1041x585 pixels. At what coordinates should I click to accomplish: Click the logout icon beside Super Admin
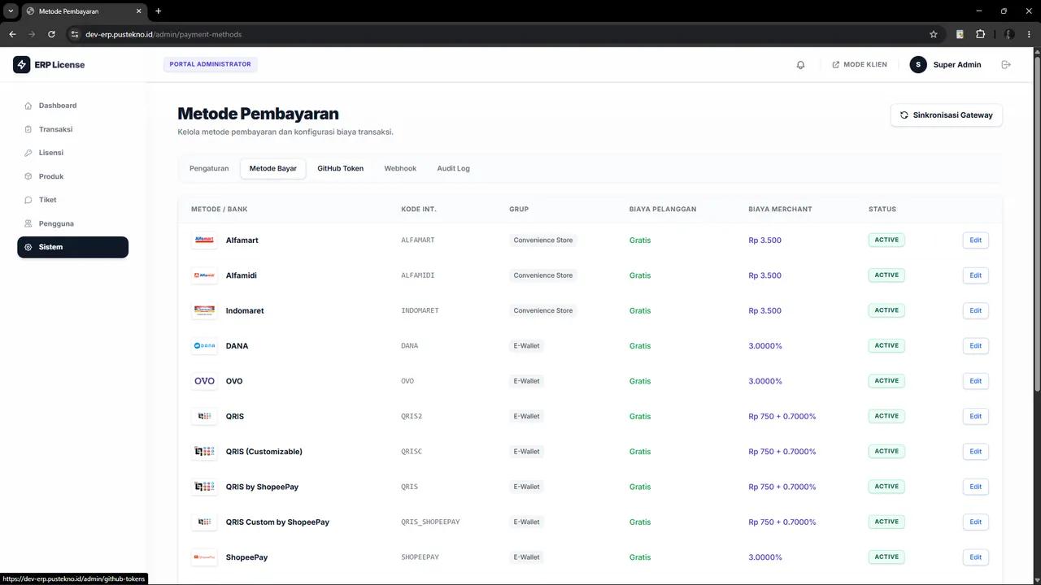click(x=1006, y=65)
